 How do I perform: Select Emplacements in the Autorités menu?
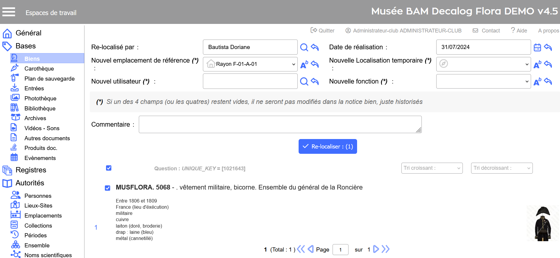(43, 215)
